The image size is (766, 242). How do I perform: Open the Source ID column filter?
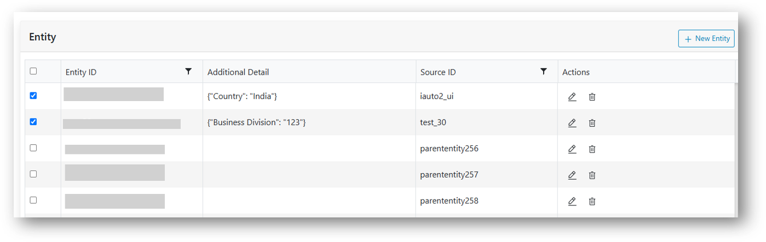coord(543,72)
